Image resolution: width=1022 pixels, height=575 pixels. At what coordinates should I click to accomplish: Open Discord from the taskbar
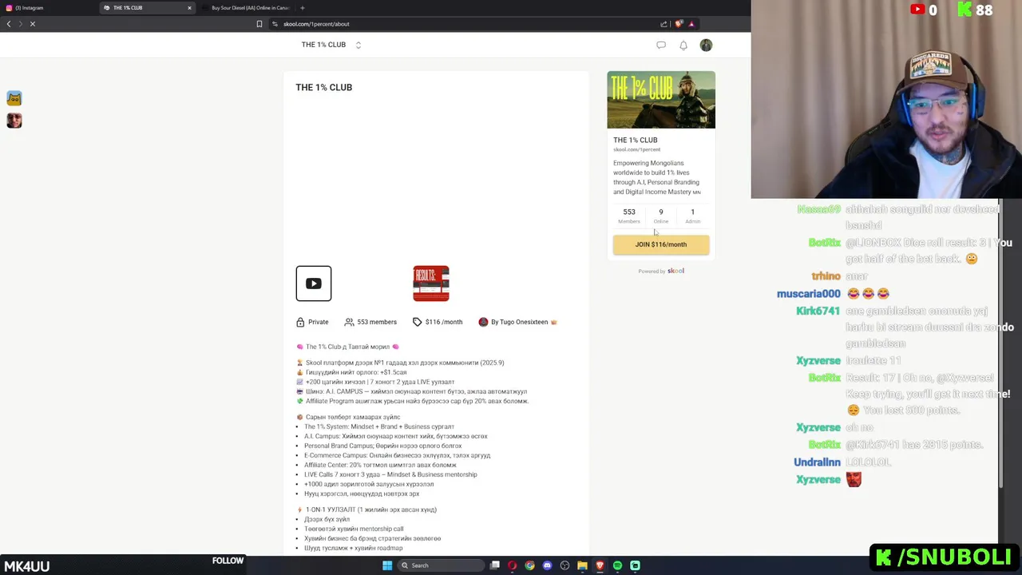pyautogui.click(x=547, y=565)
